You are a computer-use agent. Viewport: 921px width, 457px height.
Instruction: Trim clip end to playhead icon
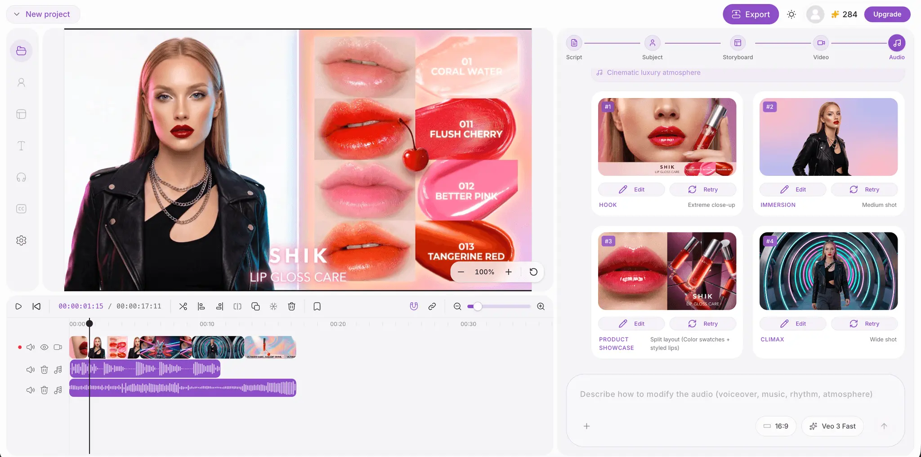tap(219, 306)
